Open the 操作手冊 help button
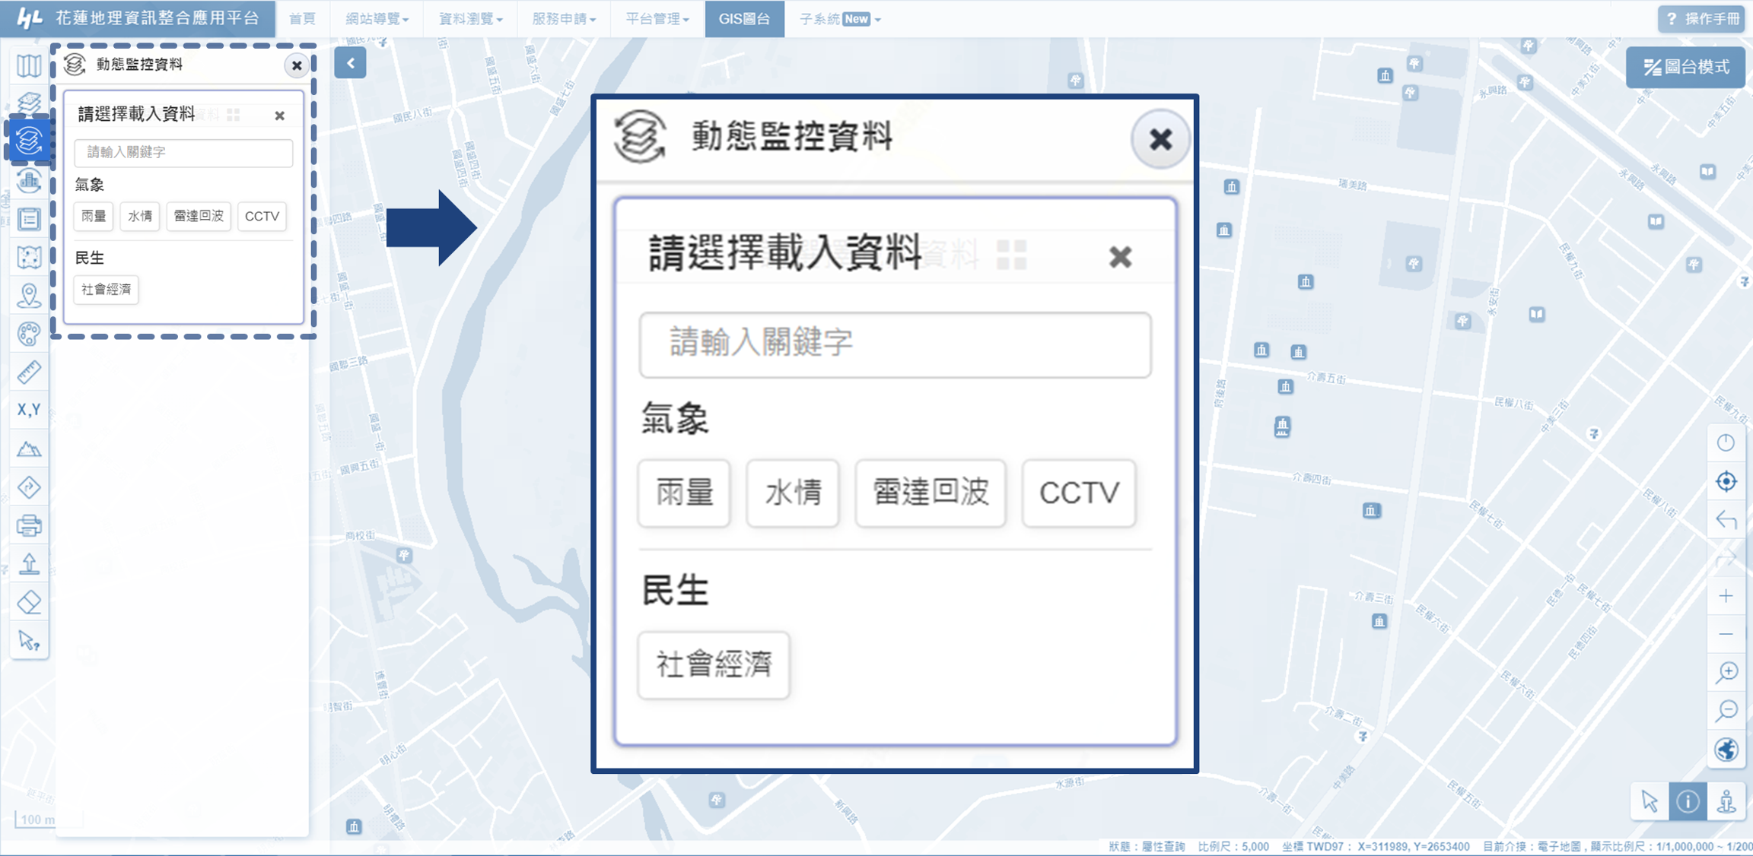This screenshot has height=856, width=1753. pyautogui.click(x=1703, y=19)
